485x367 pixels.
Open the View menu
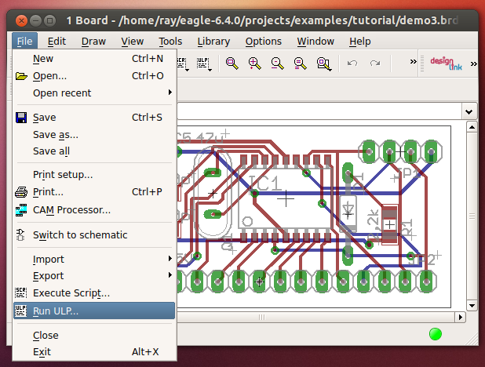[133, 41]
